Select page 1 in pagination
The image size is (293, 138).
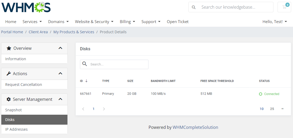93,109
